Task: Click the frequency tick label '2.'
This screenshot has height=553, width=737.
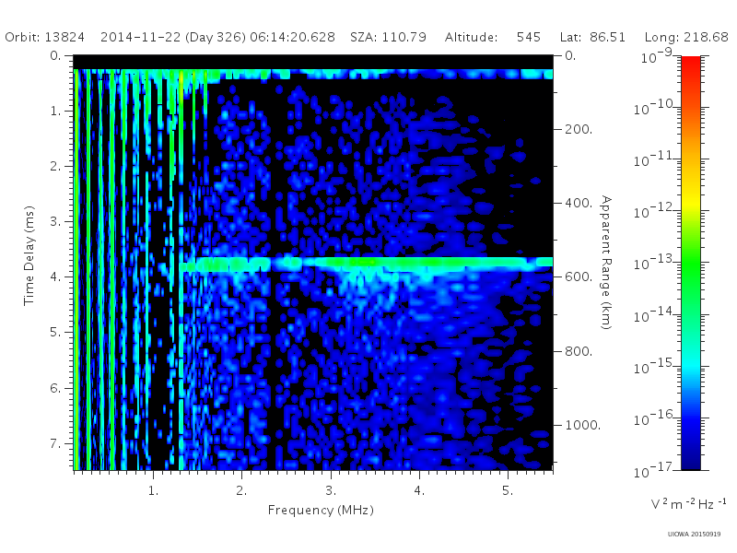Action: (241, 490)
